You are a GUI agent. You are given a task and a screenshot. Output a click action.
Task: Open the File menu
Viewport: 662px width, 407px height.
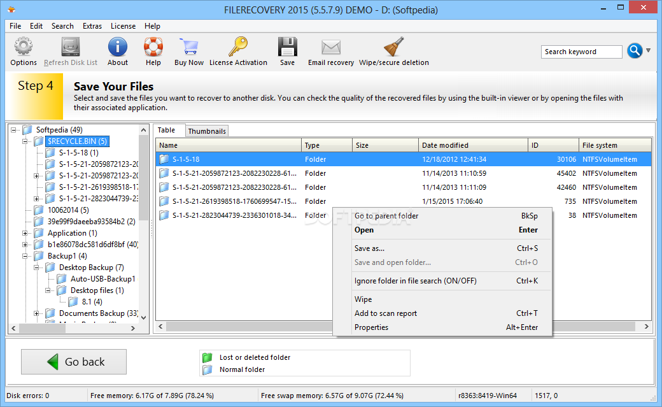15,25
